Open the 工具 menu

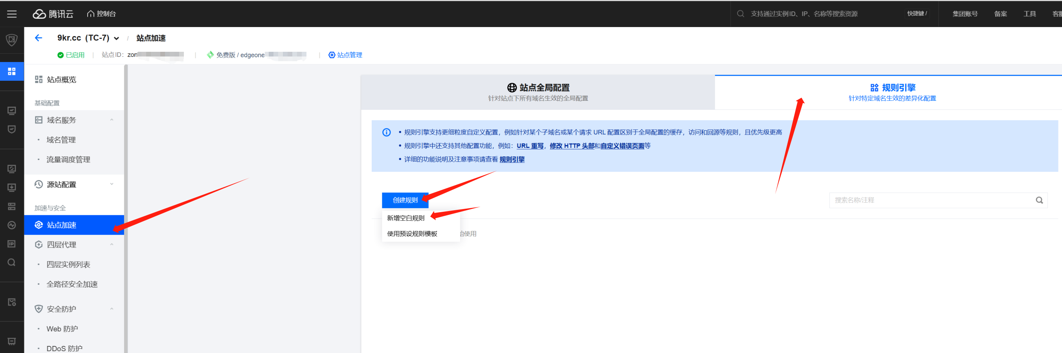click(x=1029, y=14)
